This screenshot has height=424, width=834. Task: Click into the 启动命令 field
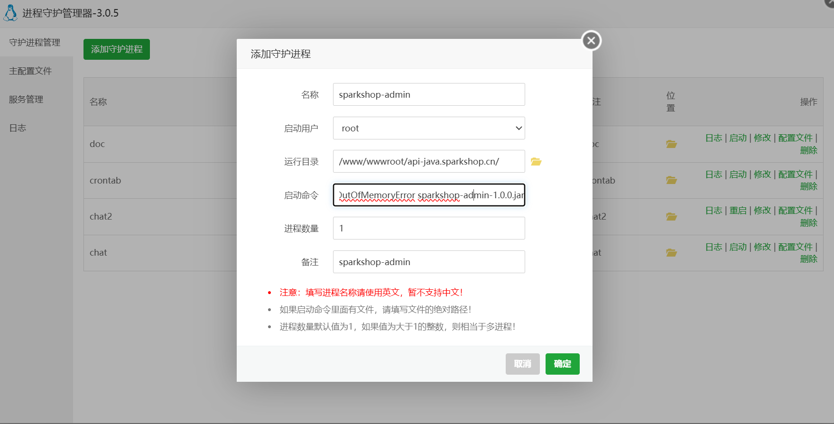click(429, 195)
